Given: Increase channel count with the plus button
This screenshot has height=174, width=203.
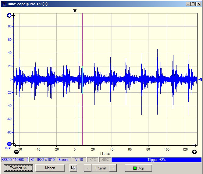Looking at the screenshot, I should tap(112, 168).
